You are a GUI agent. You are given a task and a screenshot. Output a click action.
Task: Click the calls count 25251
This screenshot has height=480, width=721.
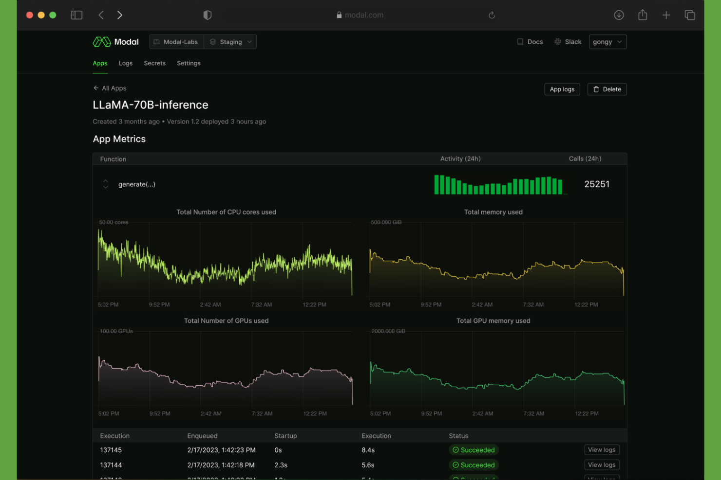[597, 184]
